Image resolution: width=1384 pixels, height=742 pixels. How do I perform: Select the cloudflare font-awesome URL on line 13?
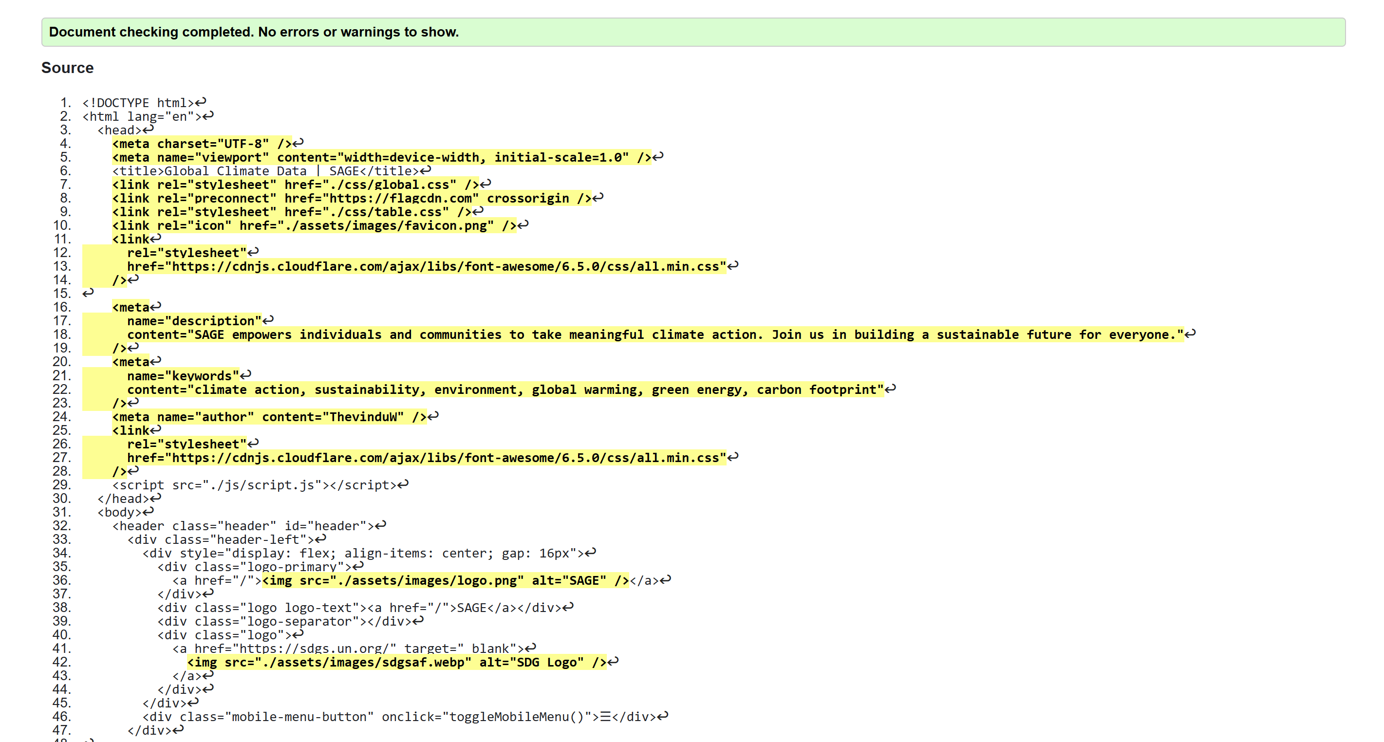(x=425, y=265)
